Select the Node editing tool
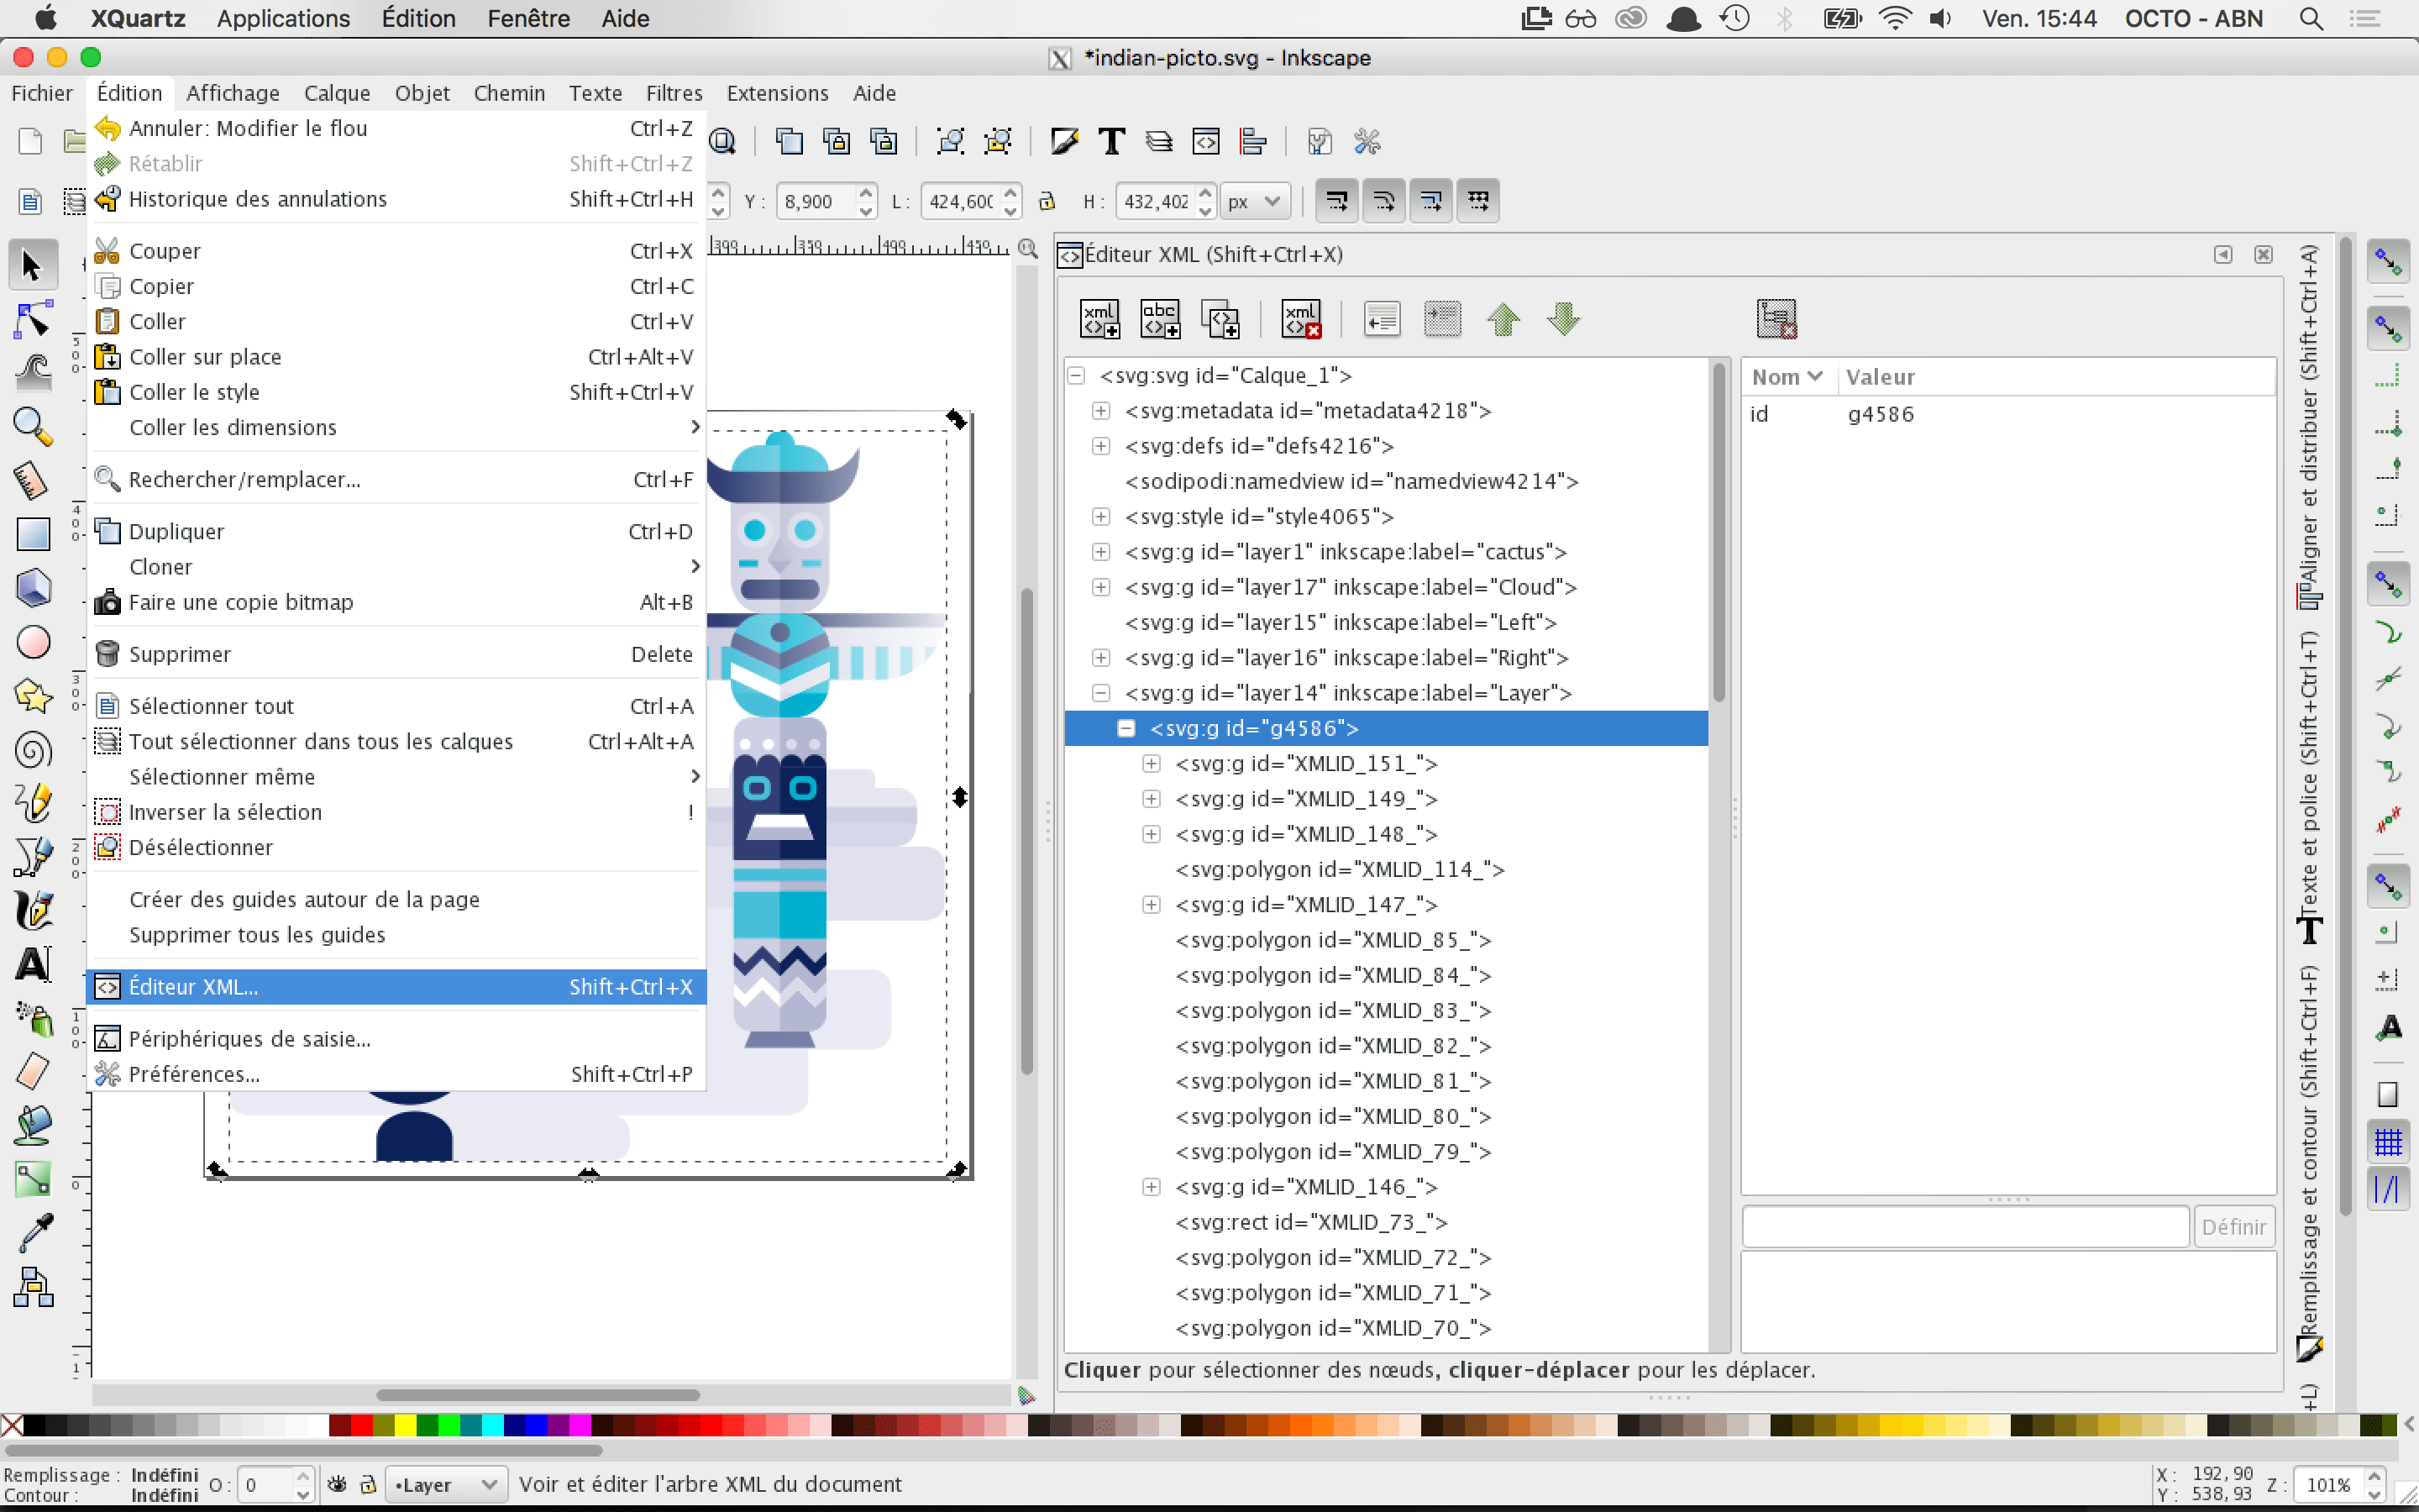This screenshot has height=1512, width=2419. point(33,320)
